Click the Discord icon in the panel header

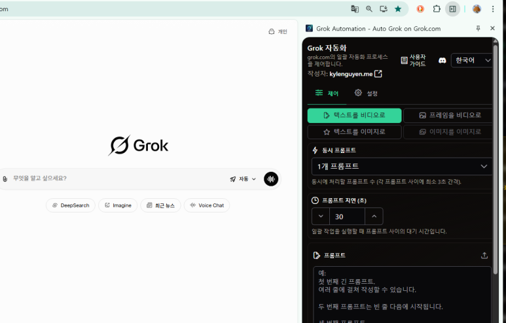click(x=443, y=60)
